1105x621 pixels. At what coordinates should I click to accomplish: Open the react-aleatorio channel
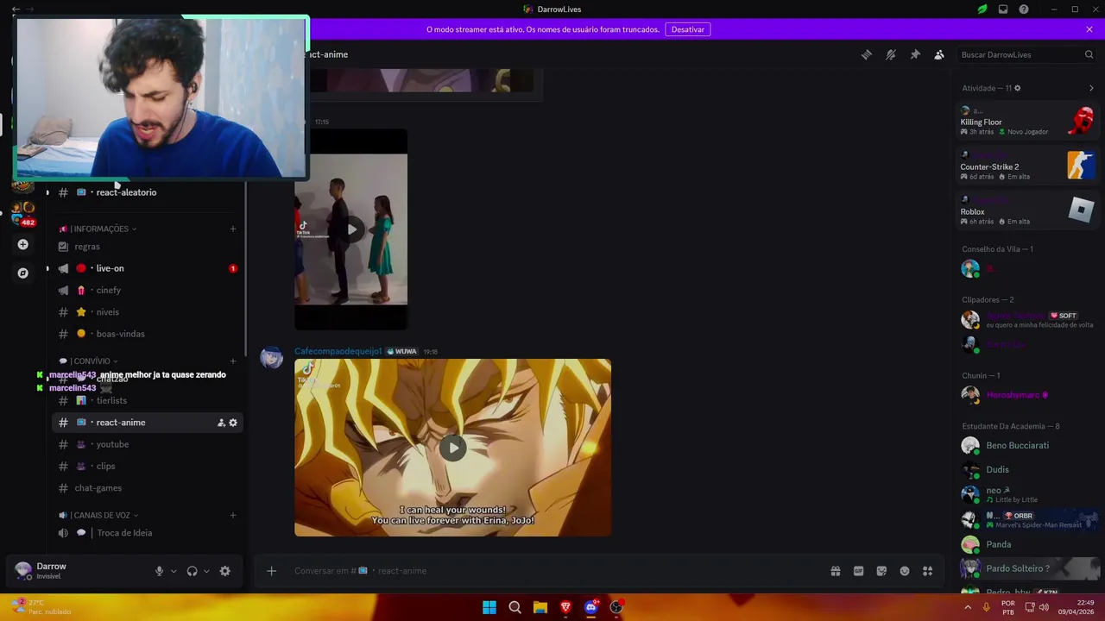148,192
